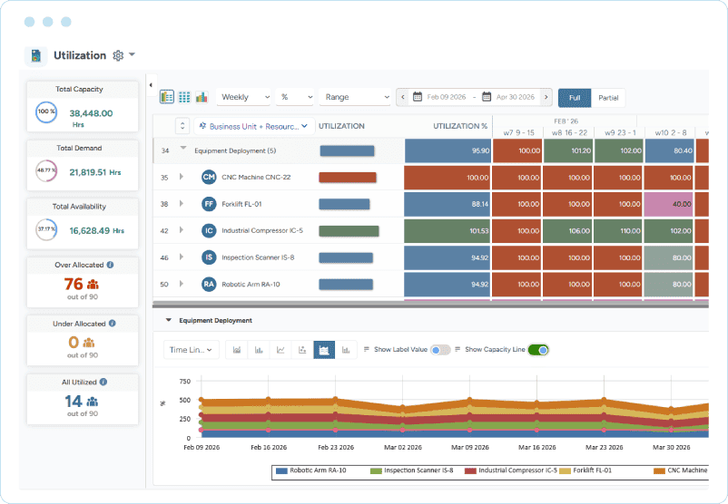728x504 pixels.
Task: Select the highlighted stacked area chart icon
Action: click(x=324, y=350)
